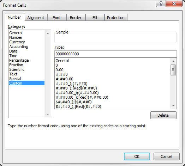185x166 pixels.
Task: Delete the custom number format
Action: tap(163, 115)
